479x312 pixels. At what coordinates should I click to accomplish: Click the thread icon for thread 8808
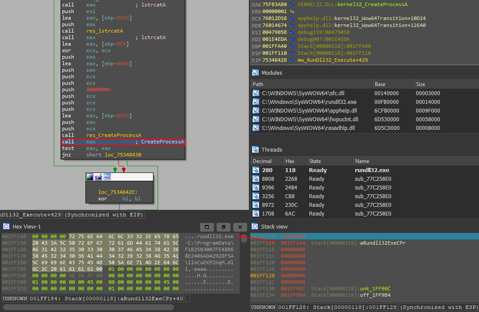click(x=256, y=179)
